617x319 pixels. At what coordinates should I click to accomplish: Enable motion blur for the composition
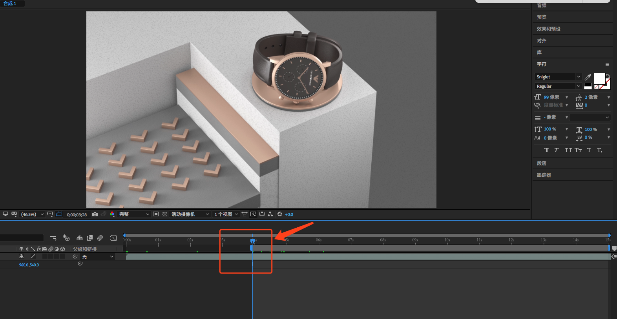coord(100,238)
